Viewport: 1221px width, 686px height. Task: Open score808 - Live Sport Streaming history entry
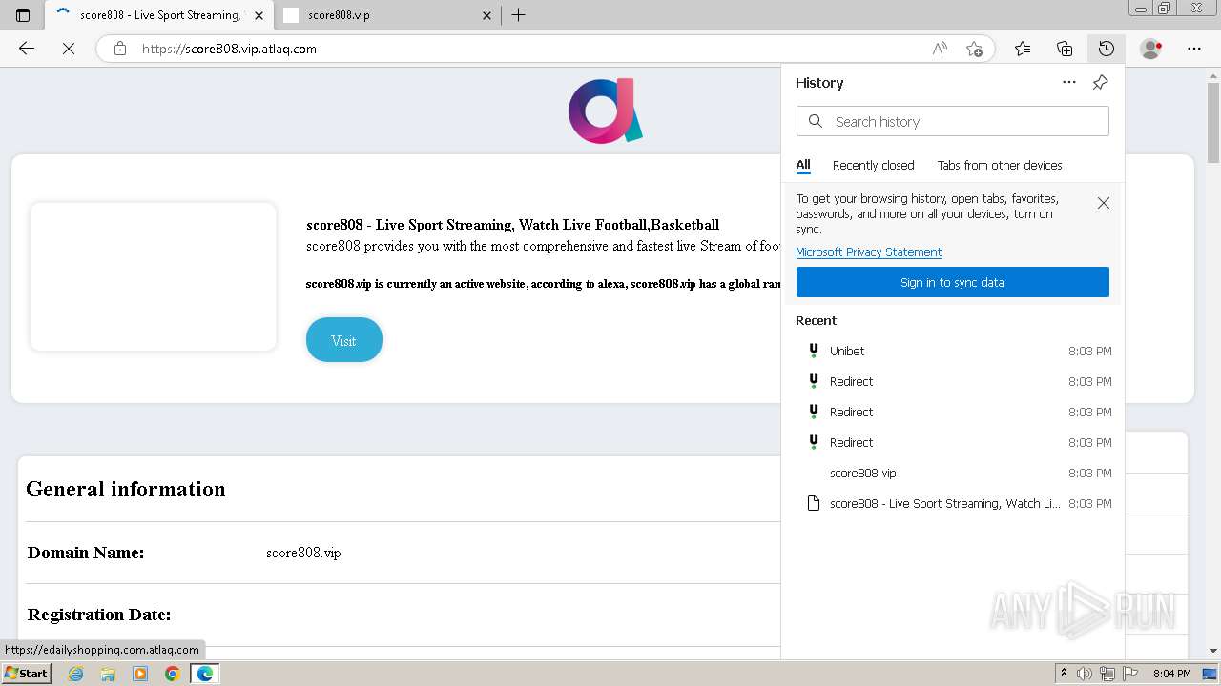[x=954, y=503]
